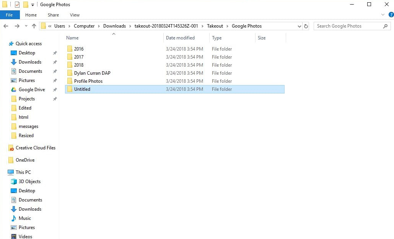
Task: Click the Back navigation arrow
Action: 6,26
